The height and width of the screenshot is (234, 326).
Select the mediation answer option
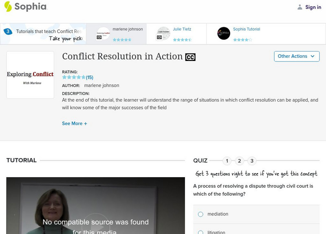tap(256, 214)
